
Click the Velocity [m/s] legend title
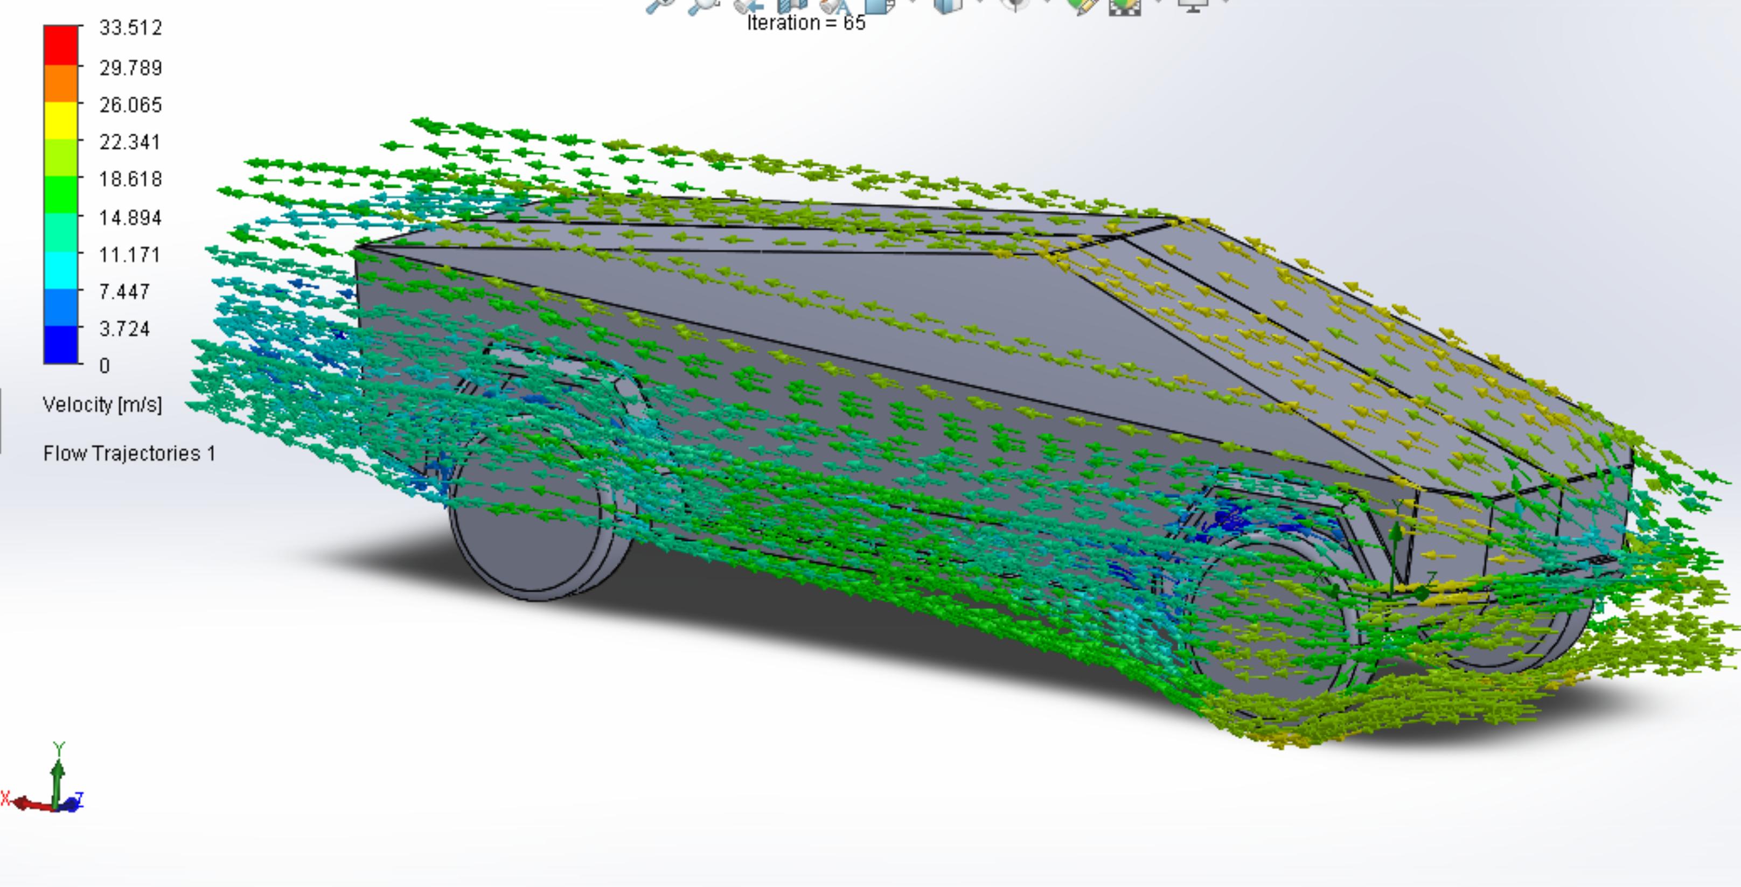(x=102, y=404)
